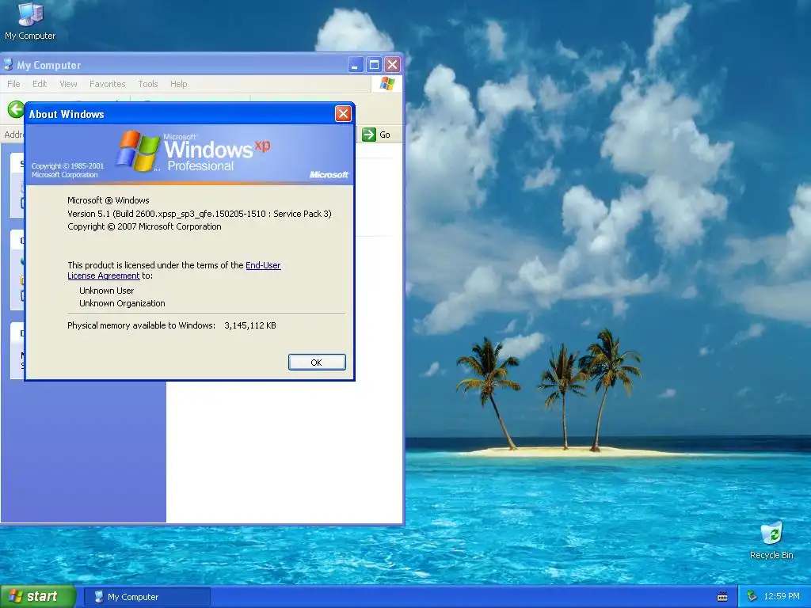Click the Version 5.1 build text line
The height and width of the screenshot is (608, 811).
coord(199,214)
